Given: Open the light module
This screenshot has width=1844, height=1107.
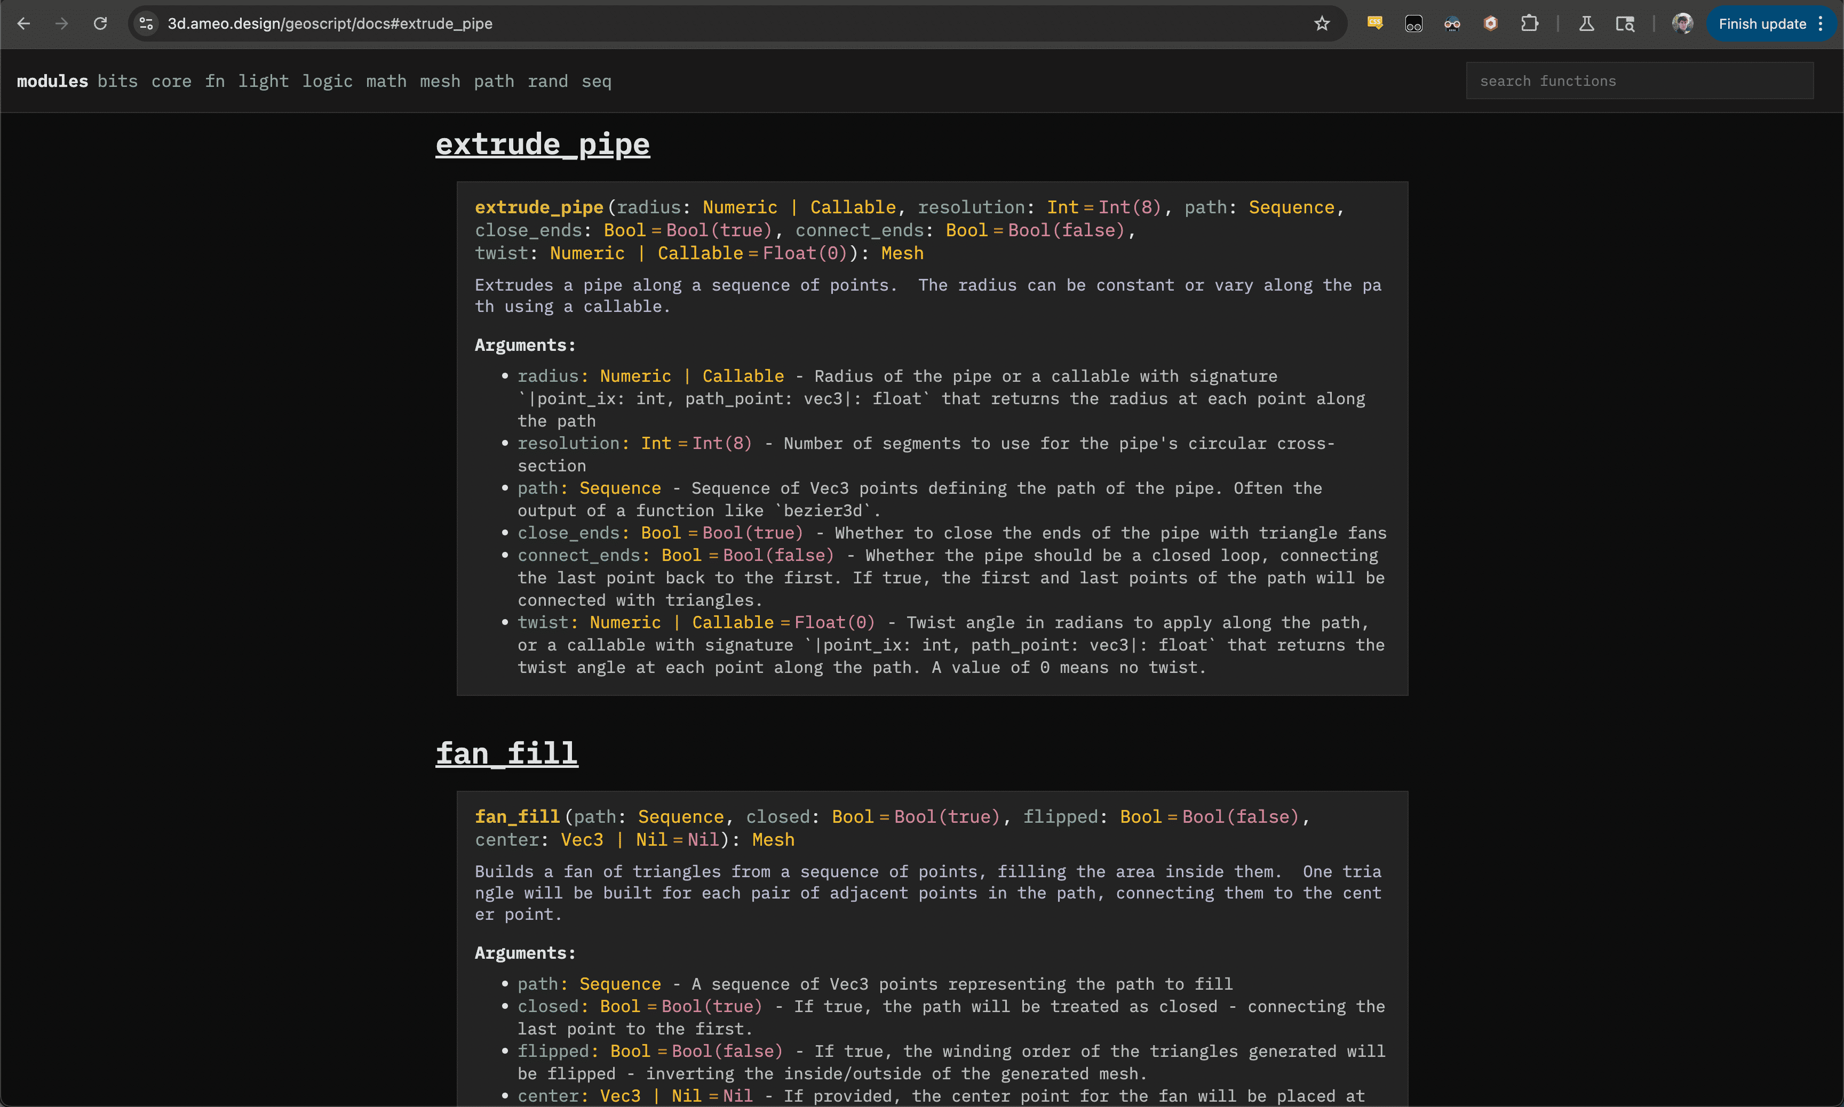Looking at the screenshot, I should pos(264,81).
